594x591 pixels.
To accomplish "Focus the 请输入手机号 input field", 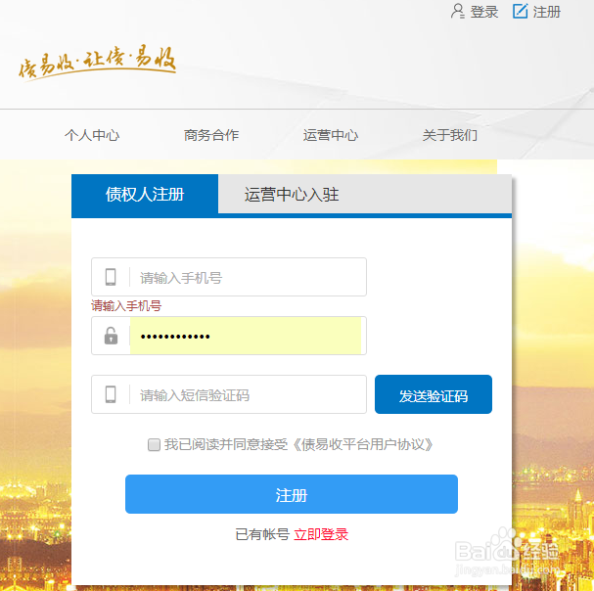I will coord(229,277).
